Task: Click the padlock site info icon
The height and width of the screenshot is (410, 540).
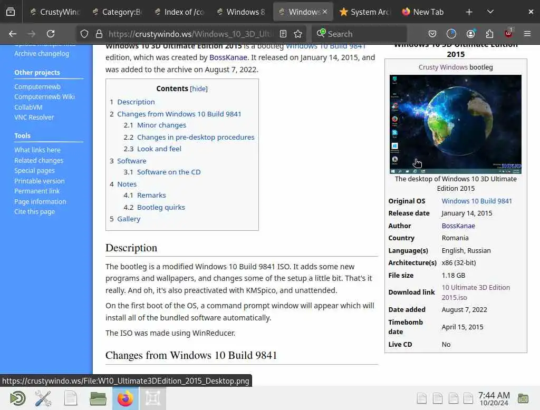Action: [99, 34]
